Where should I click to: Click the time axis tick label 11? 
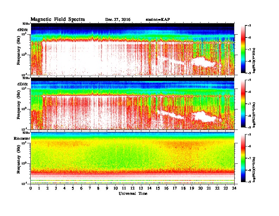click(124, 188)
